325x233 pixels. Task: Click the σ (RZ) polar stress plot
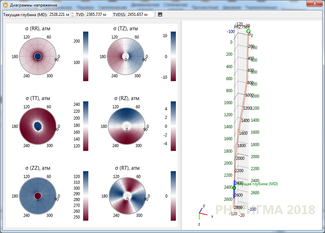point(126,126)
